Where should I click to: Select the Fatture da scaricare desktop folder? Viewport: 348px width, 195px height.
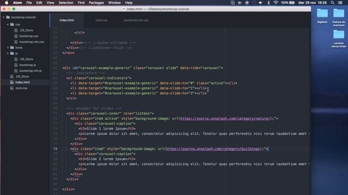pyautogui.click(x=339, y=17)
